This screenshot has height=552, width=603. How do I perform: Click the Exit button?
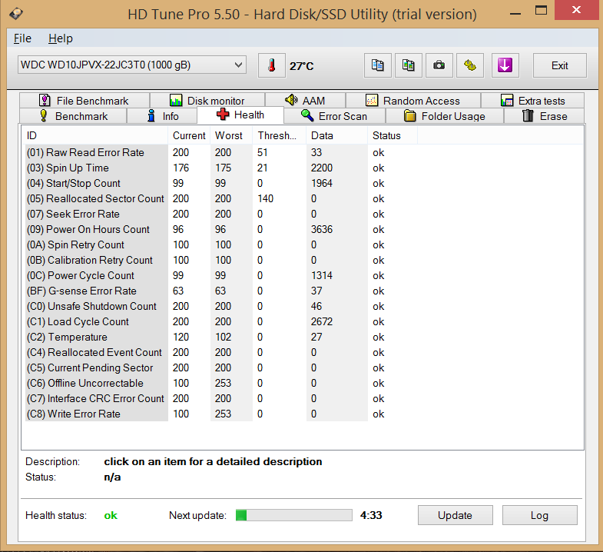coord(559,65)
